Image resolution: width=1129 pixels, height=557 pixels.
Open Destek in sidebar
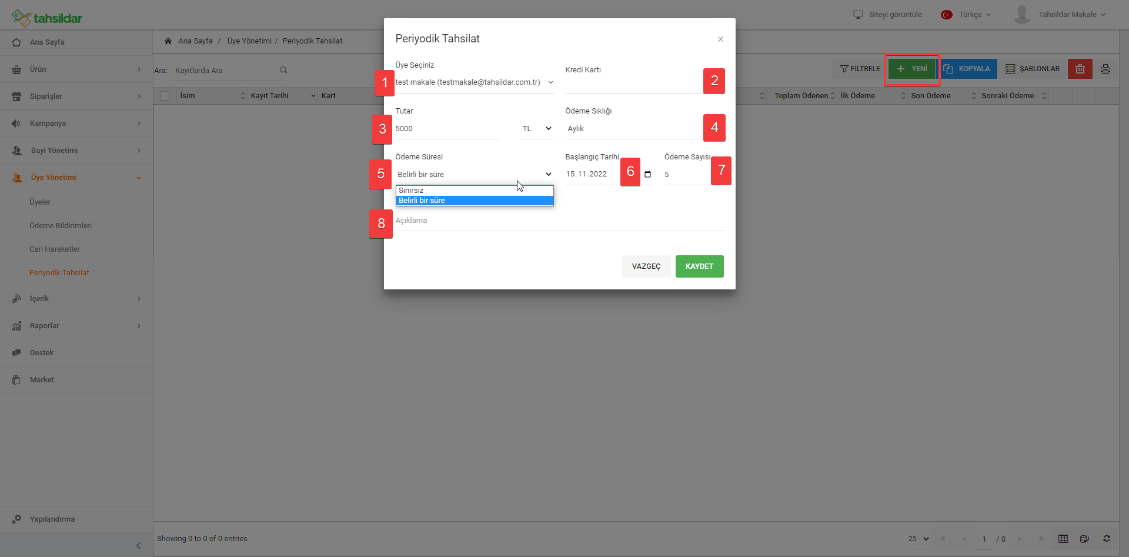point(76,353)
